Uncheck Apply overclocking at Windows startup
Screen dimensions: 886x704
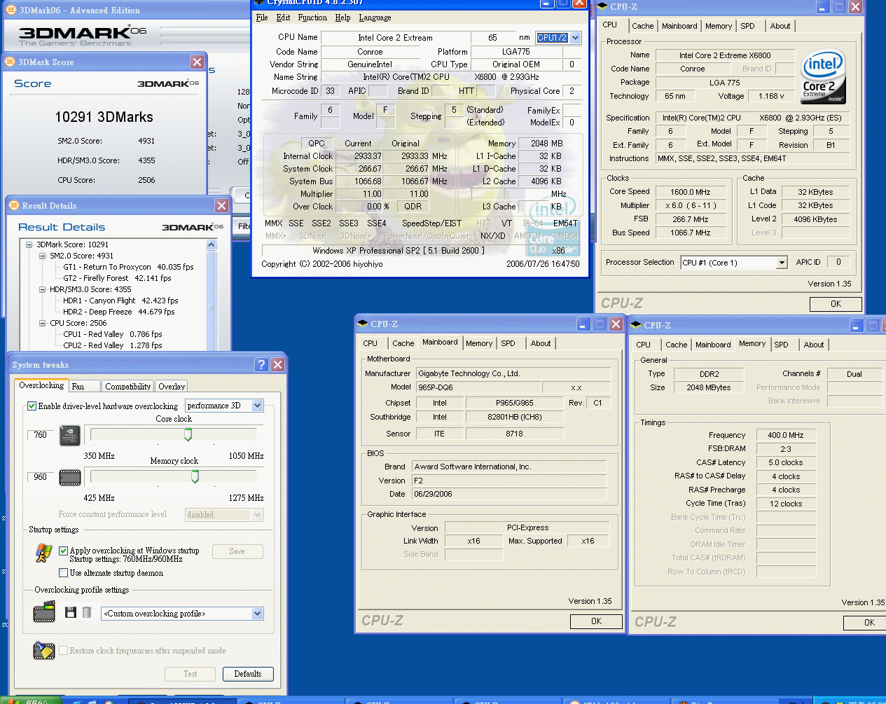pos(63,551)
